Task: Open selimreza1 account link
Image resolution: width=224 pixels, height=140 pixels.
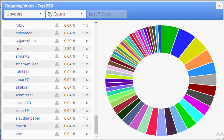Action: (x=24, y=95)
